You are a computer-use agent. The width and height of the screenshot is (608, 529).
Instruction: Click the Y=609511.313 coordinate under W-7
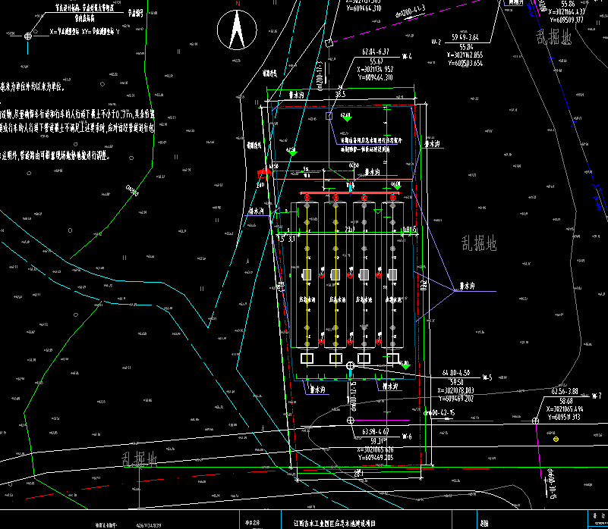[564, 417]
